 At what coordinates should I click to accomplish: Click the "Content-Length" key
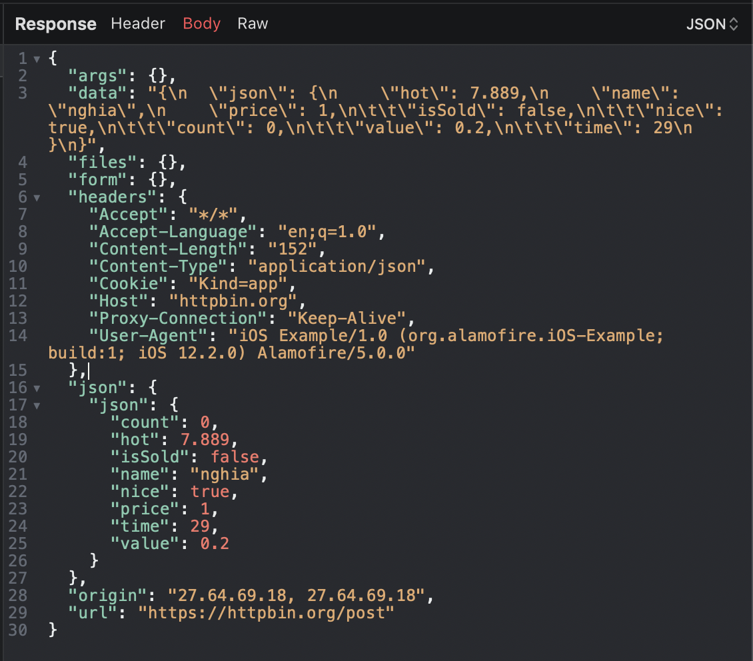(168, 249)
